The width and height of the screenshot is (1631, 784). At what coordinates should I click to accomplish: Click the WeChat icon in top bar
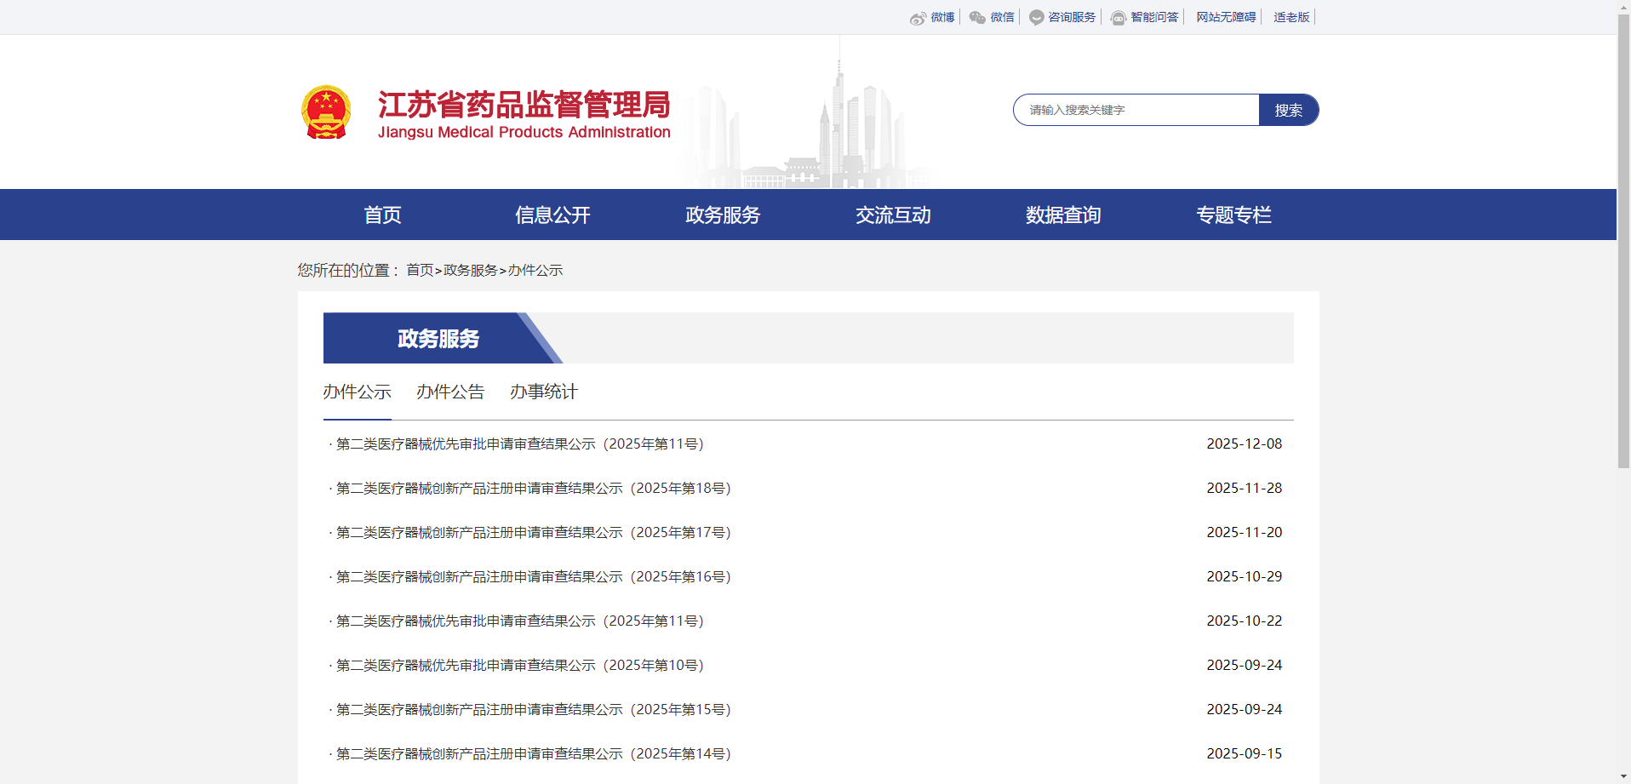pyautogui.click(x=977, y=18)
